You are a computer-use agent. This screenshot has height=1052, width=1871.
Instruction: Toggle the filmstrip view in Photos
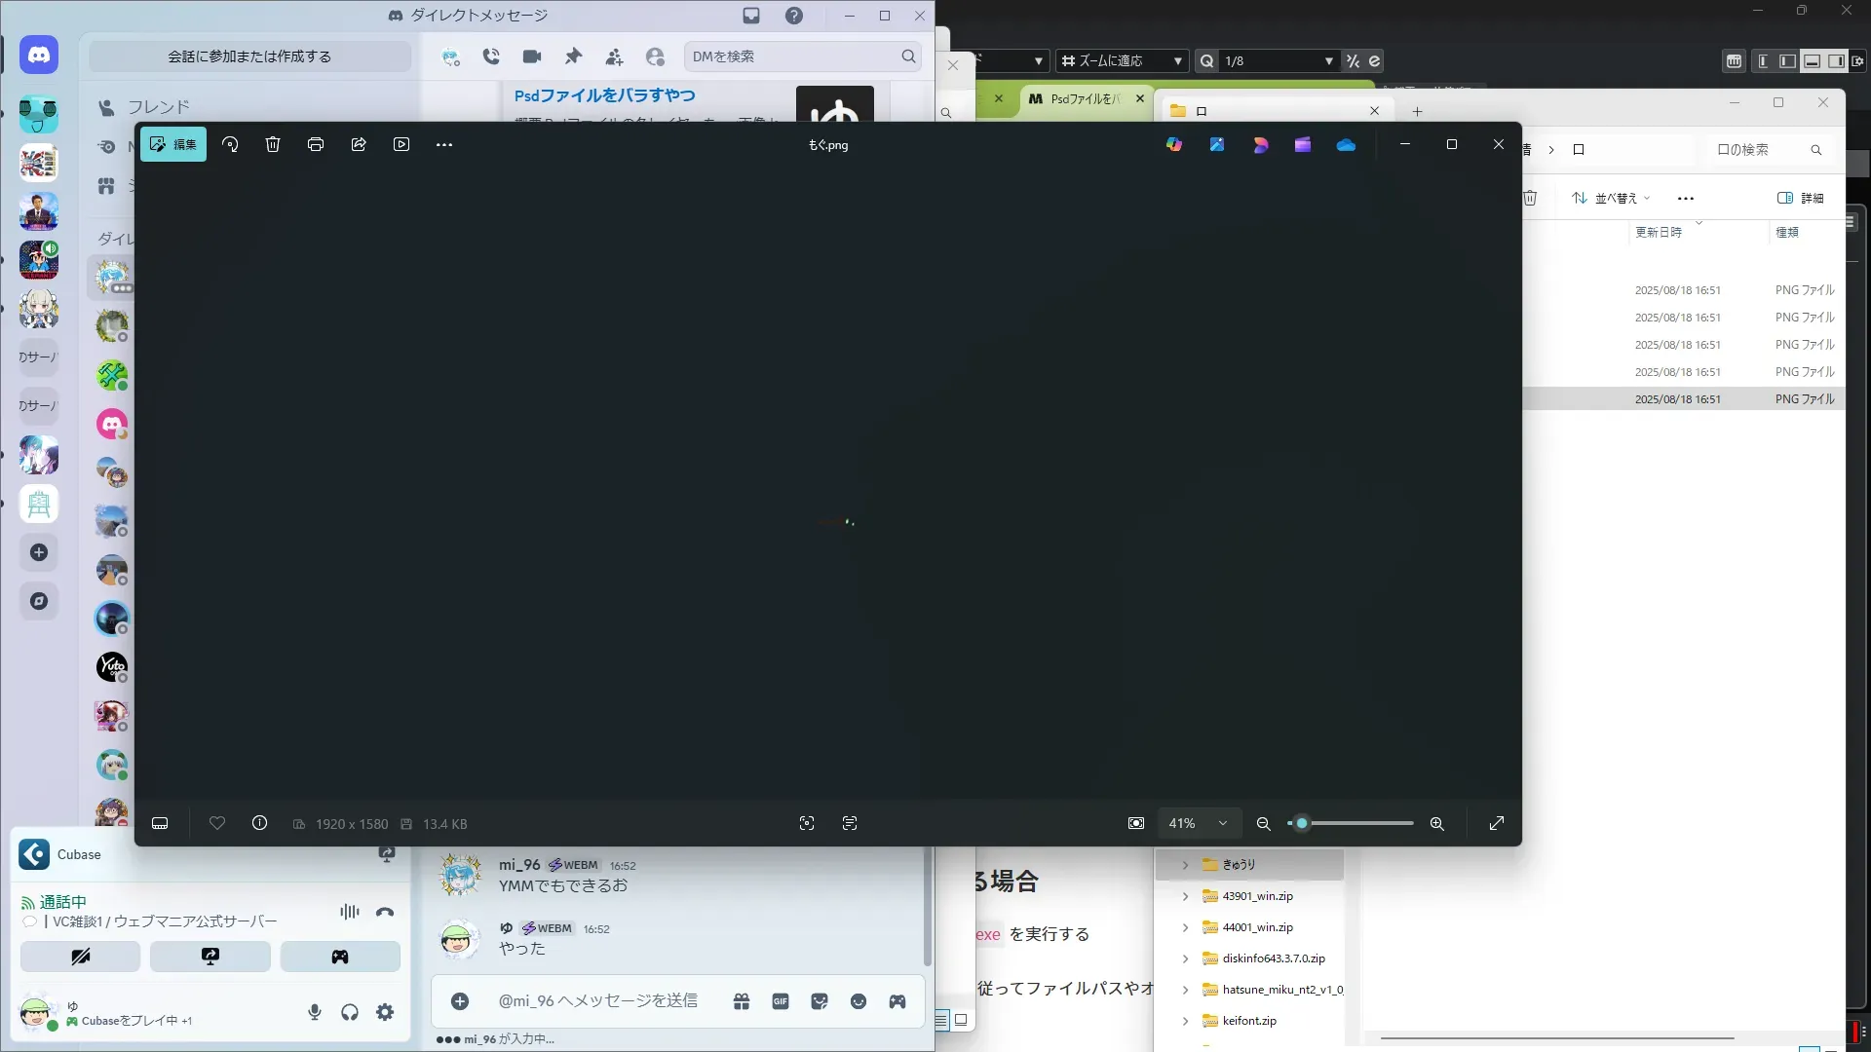click(160, 824)
